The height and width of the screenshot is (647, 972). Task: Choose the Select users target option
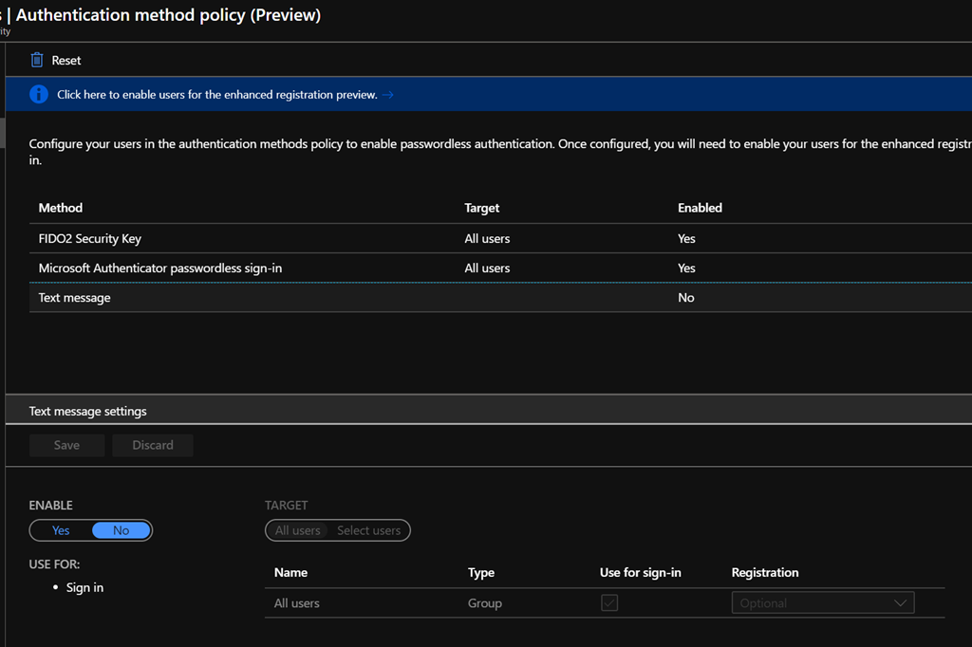(369, 530)
